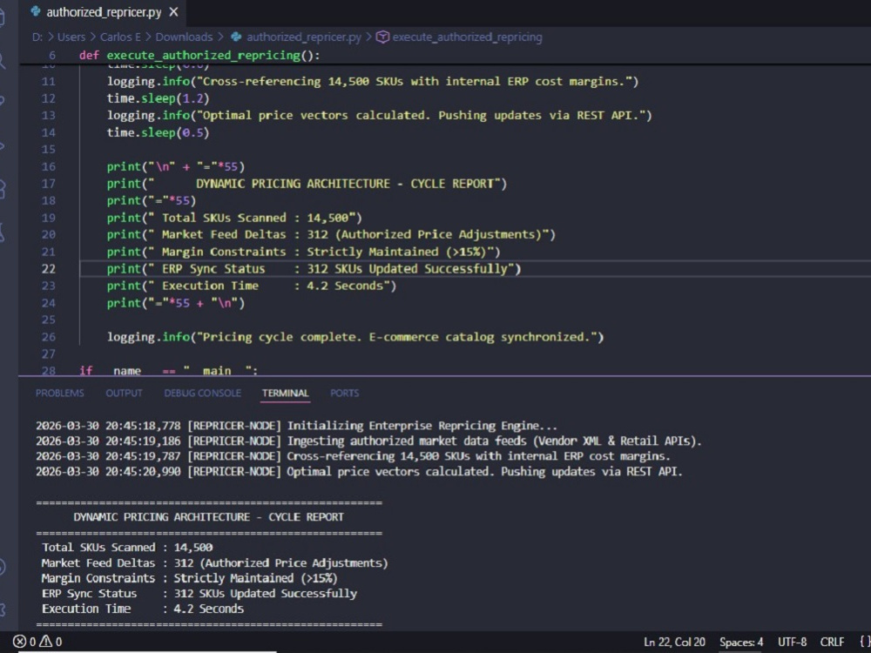Select the TERMINAL panel tab
The width and height of the screenshot is (871, 653).
coord(285,394)
